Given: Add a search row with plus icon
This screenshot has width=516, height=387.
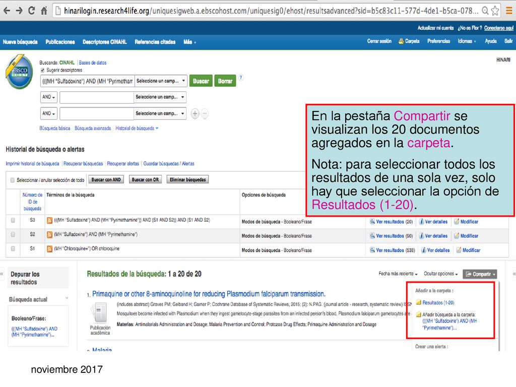Looking at the screenshot, I should point(195,114).
